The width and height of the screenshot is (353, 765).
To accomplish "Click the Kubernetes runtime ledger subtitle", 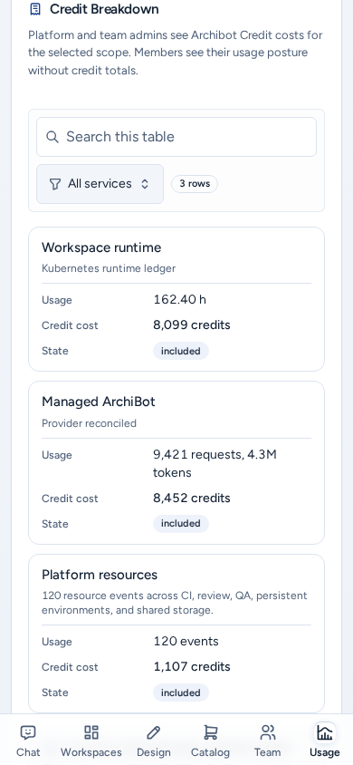I will pos(109,268).
